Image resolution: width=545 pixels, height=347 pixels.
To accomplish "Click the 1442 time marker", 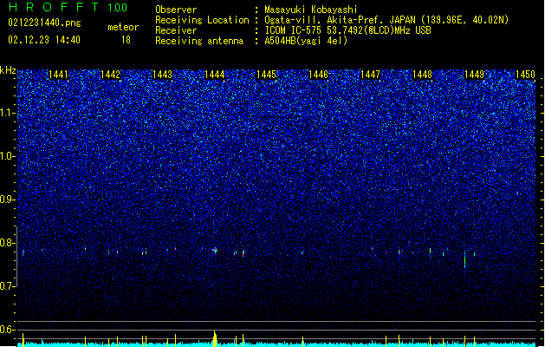I will [111, 75].
